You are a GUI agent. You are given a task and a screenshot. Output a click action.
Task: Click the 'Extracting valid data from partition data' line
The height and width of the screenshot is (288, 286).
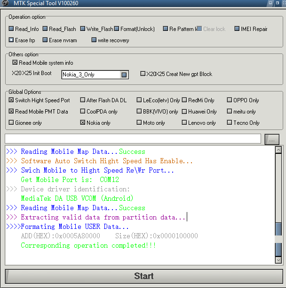click(96, 217)
